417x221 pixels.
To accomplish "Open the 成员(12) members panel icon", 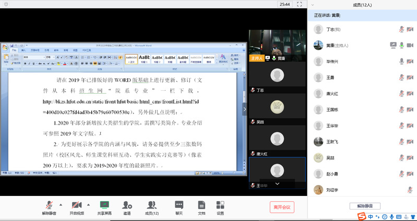I will [x=152, y=204].
